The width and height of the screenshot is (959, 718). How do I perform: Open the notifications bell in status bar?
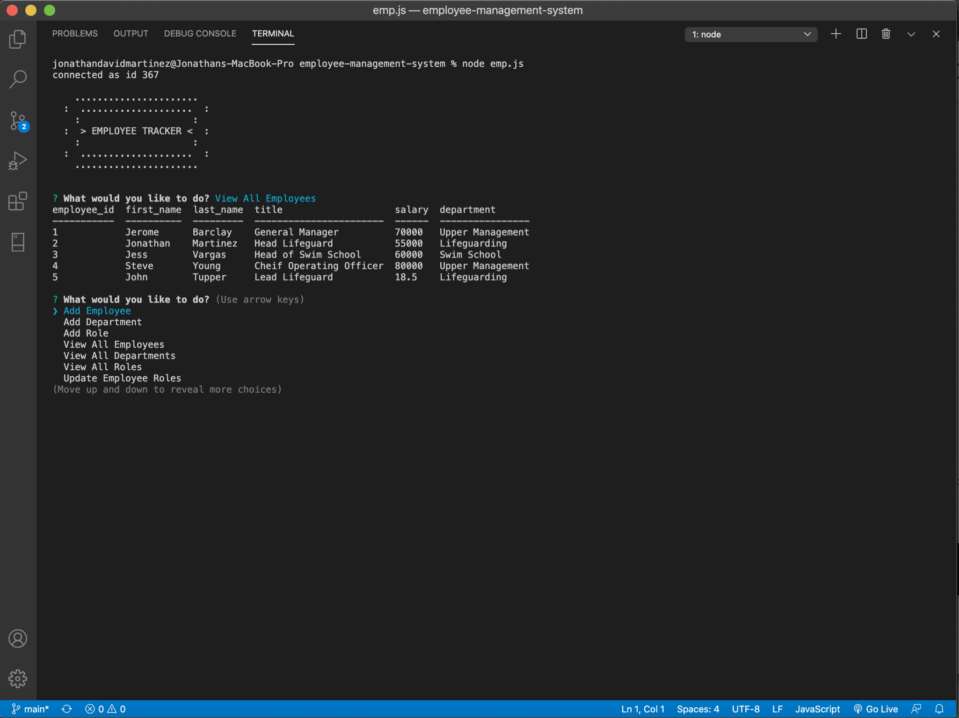click(x=939, y=709)
